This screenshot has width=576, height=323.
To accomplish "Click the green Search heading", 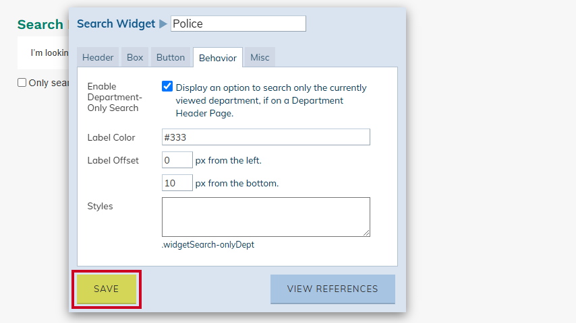I will pos(40,25).
